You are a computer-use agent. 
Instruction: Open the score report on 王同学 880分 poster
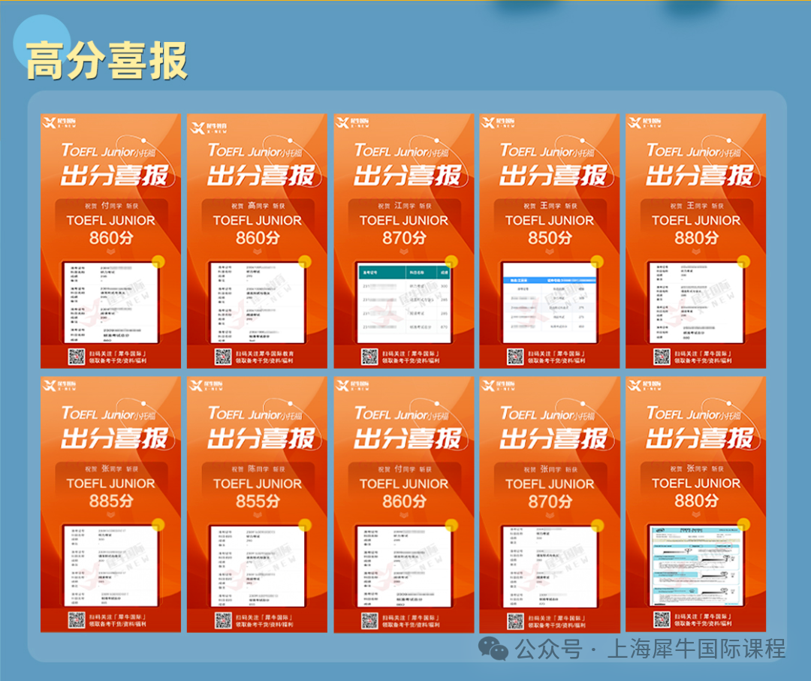(x=695, y=303)
